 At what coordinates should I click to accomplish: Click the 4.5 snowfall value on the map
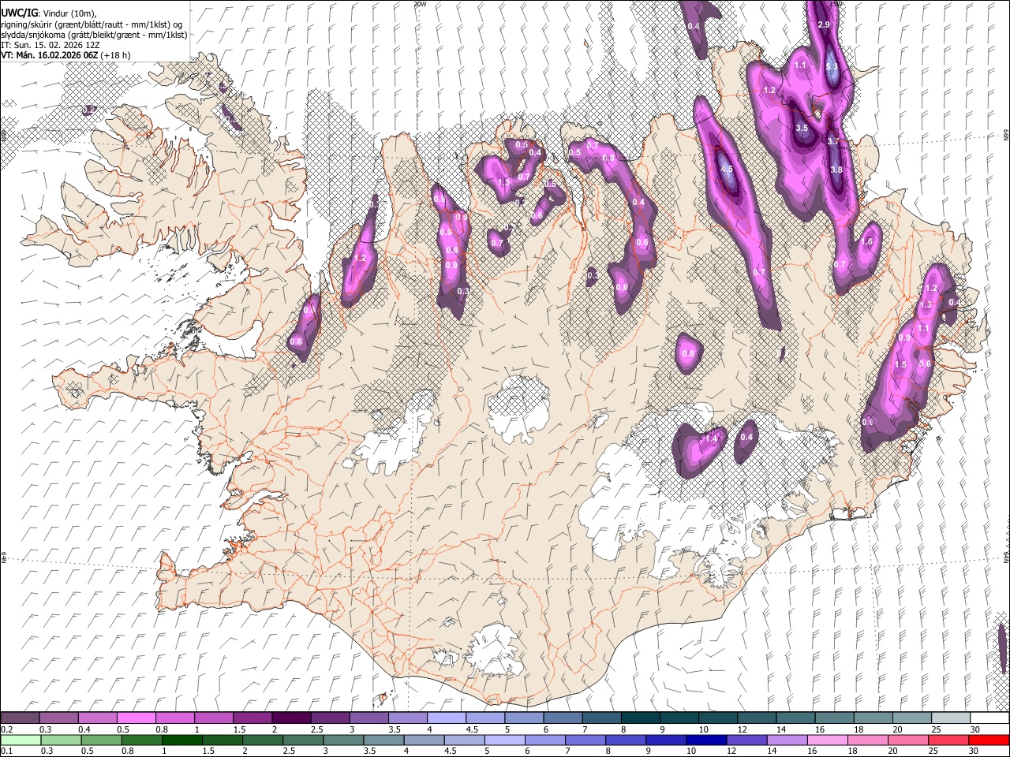[x=727, y=169]
